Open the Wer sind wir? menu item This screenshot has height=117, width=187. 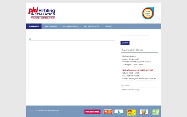(x=51, y=27)
